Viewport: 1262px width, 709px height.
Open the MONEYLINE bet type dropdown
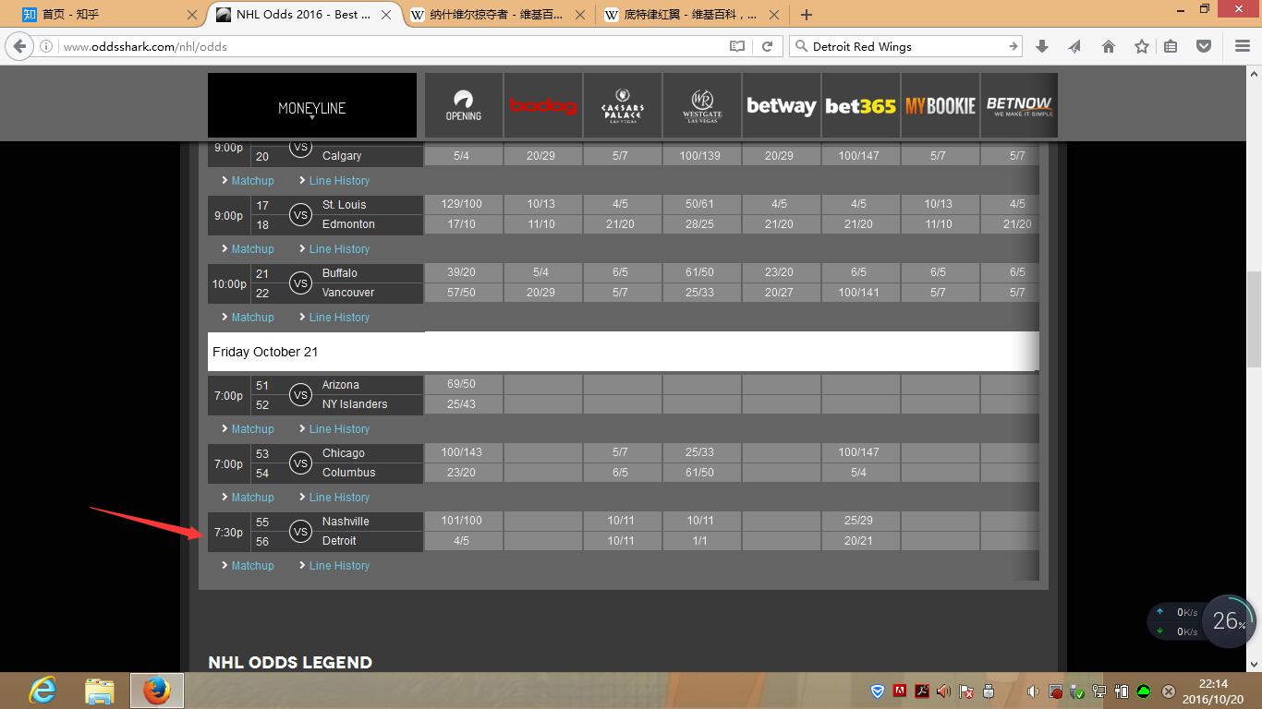coord(311,108)
